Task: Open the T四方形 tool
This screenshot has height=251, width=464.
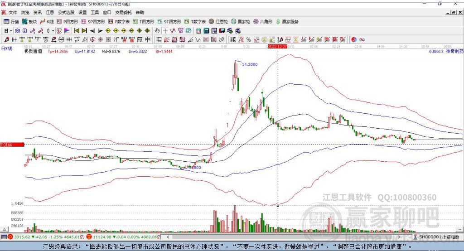Action: [x=144, y=22]
